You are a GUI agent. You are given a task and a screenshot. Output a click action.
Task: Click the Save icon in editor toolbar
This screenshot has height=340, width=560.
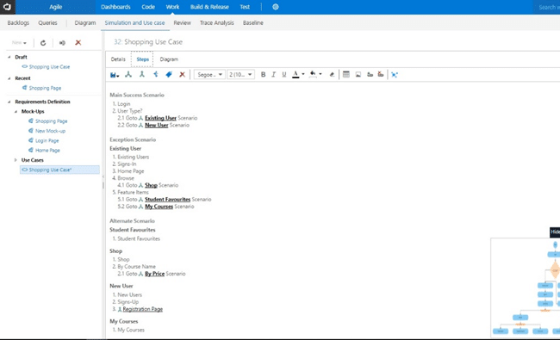click(113, 75)
